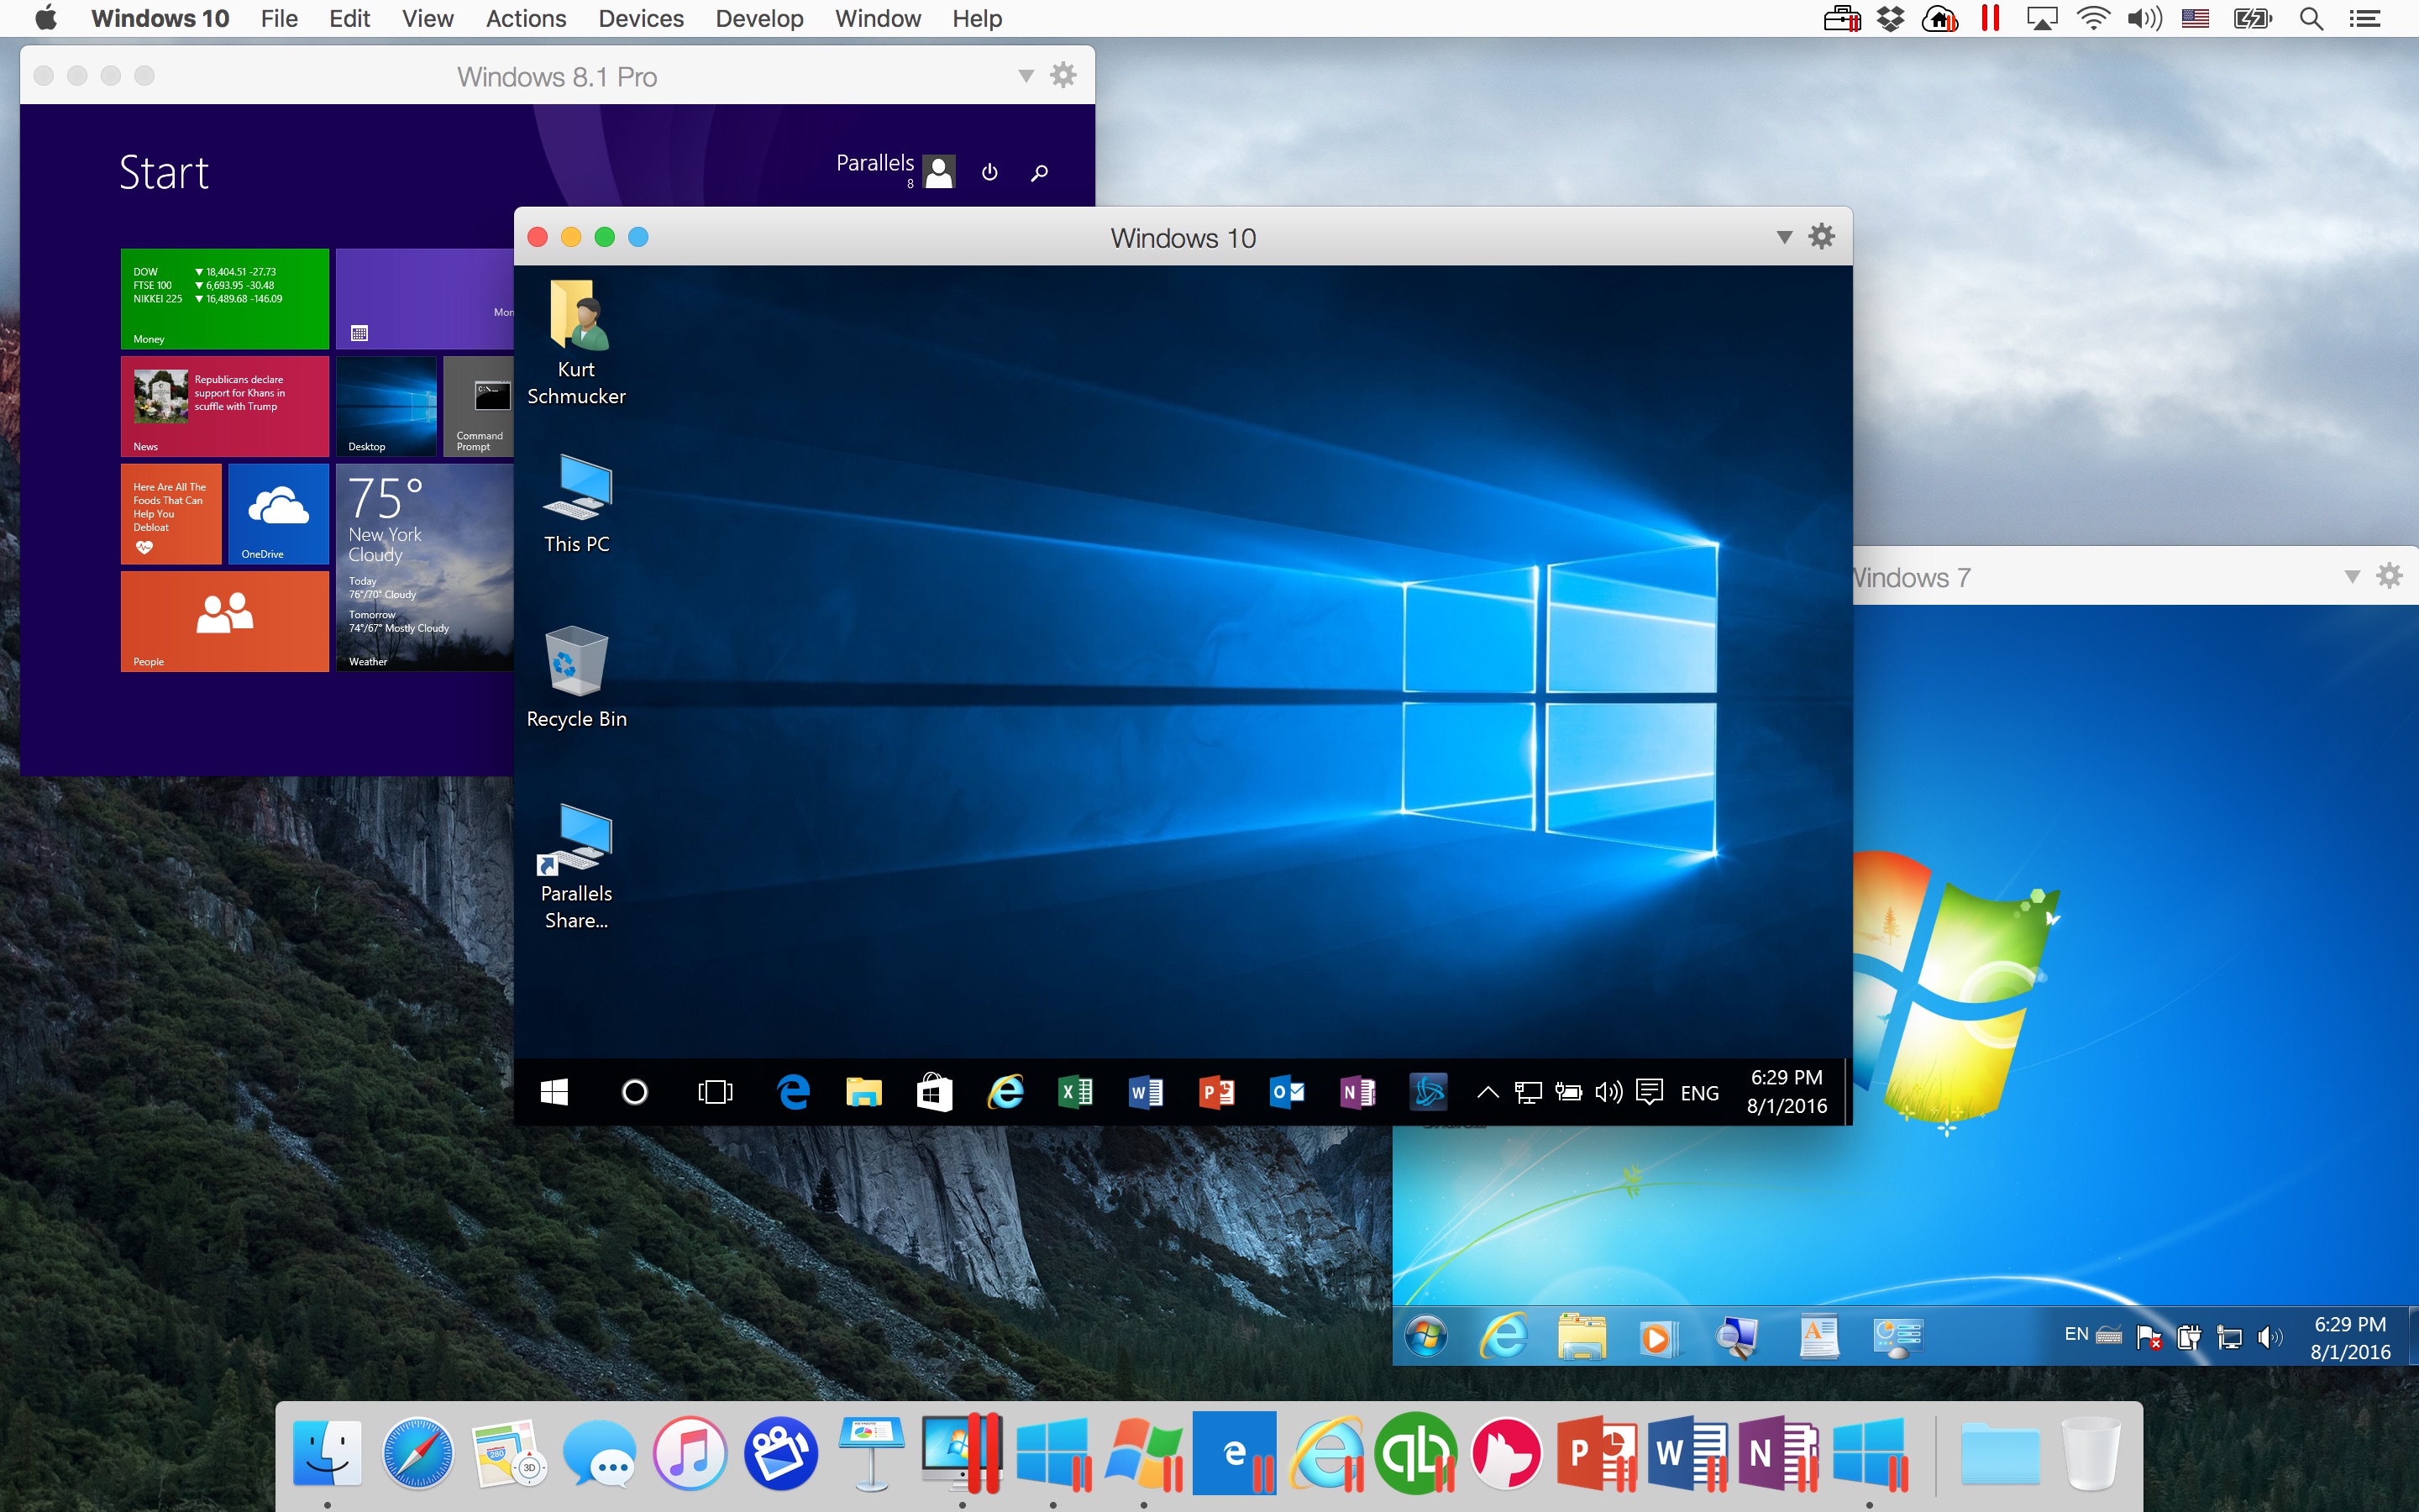This screenshot has height=1512, width=2419.
Task: Click Recycle Bin icon on Windows 10 desktop
Action: [578, 667]
